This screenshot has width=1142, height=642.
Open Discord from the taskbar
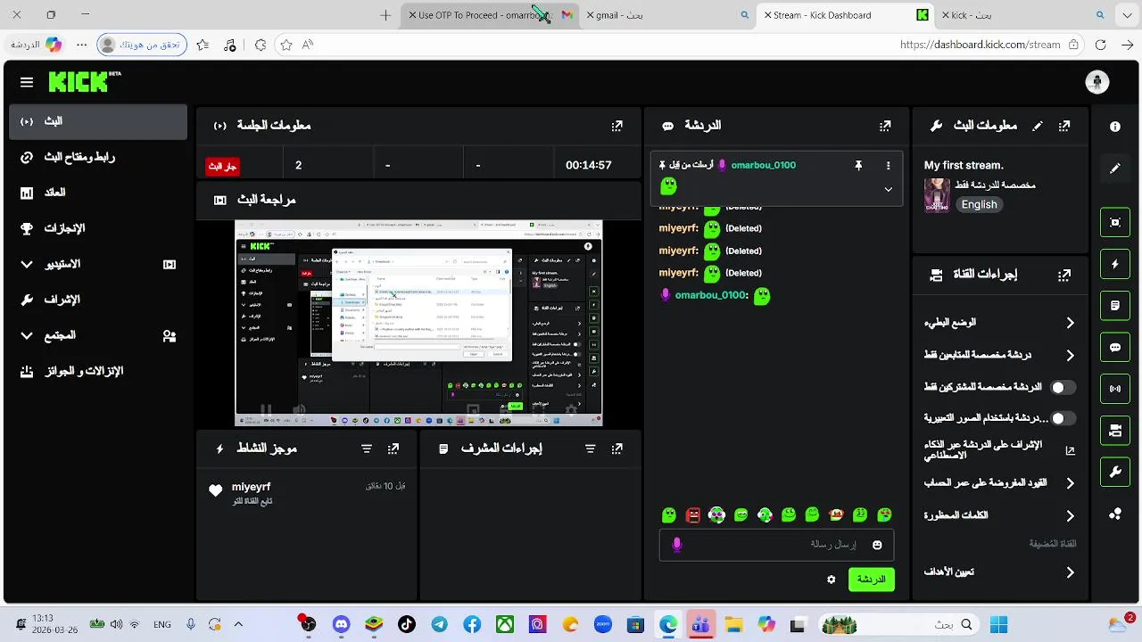[341, 625]
